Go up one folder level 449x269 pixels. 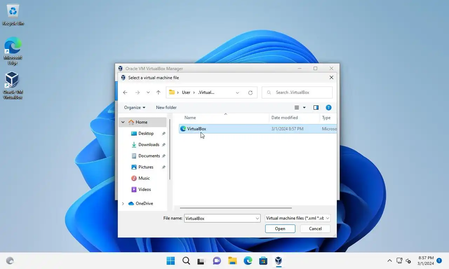click(x=158, y=92)
